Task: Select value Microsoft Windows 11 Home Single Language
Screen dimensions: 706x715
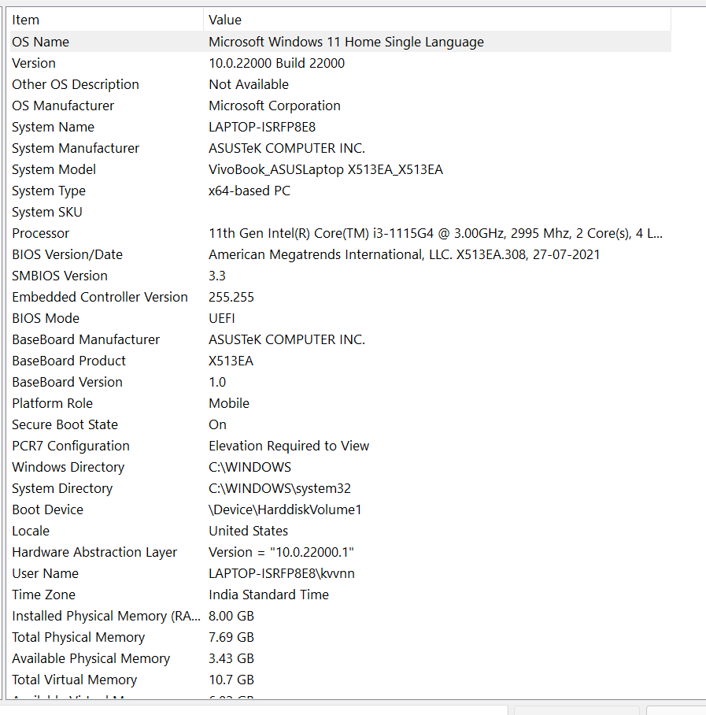Action: coord(346,42)
